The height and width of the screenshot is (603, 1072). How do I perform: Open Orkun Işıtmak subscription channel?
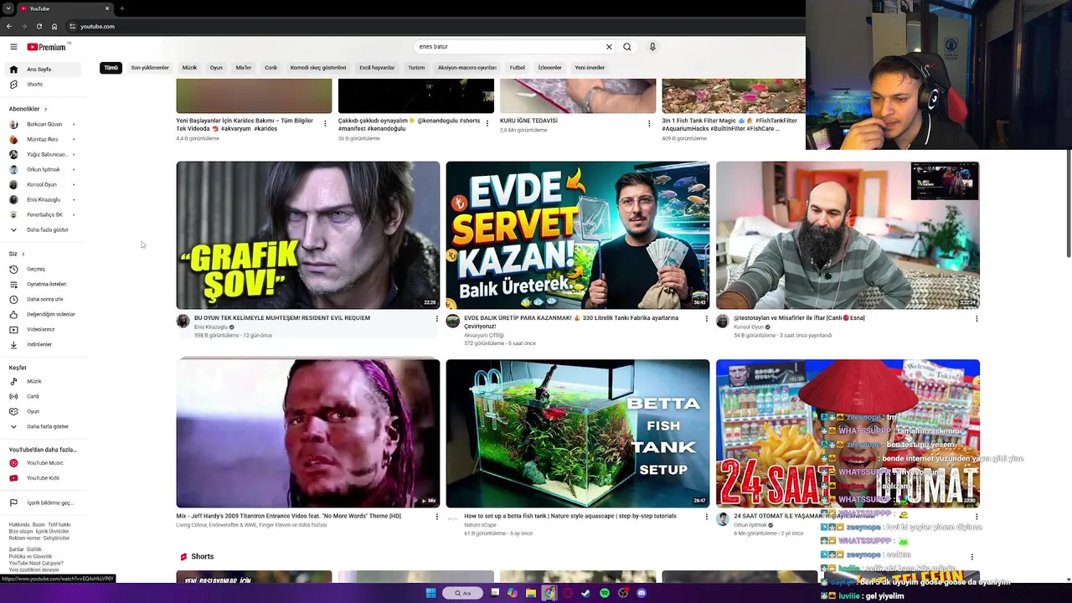point(44,169)
